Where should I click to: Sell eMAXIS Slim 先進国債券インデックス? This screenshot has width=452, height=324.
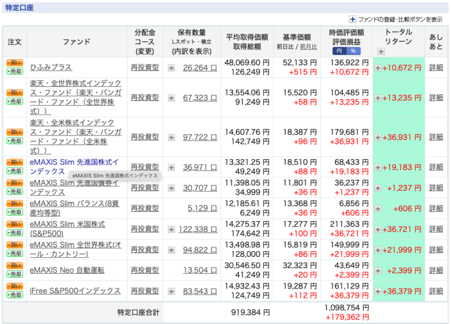click(15, 191)
